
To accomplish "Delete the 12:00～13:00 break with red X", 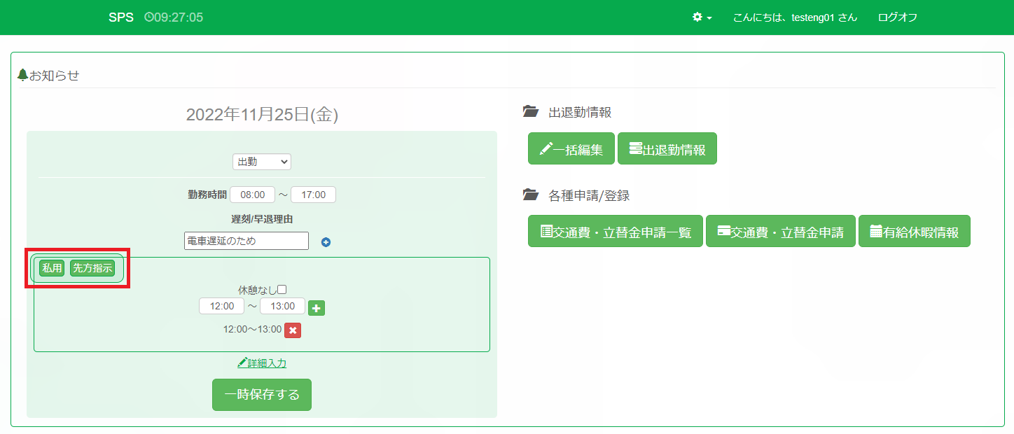I will coord(293,330).
